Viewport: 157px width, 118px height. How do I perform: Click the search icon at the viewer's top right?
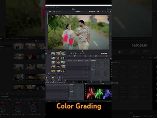click(111, 11)
